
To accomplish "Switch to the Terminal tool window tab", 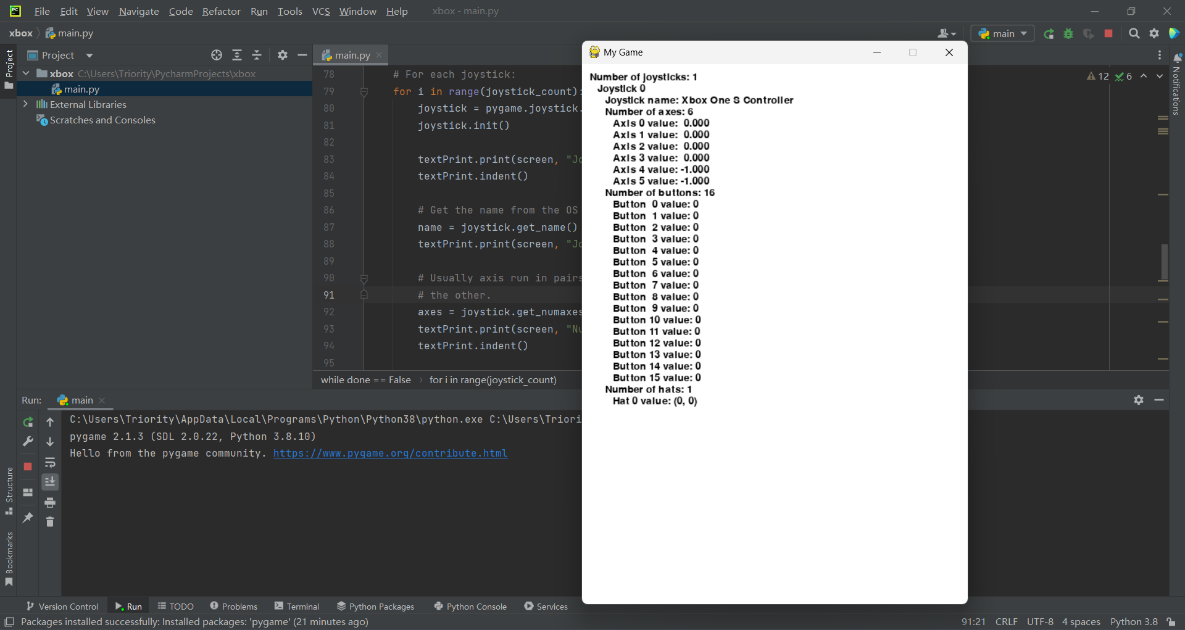I will (x=297, y=607).
